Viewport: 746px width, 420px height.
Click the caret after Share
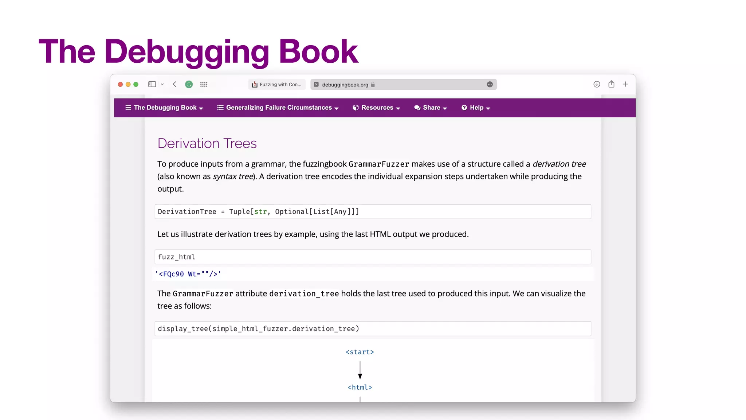point(445,108)
